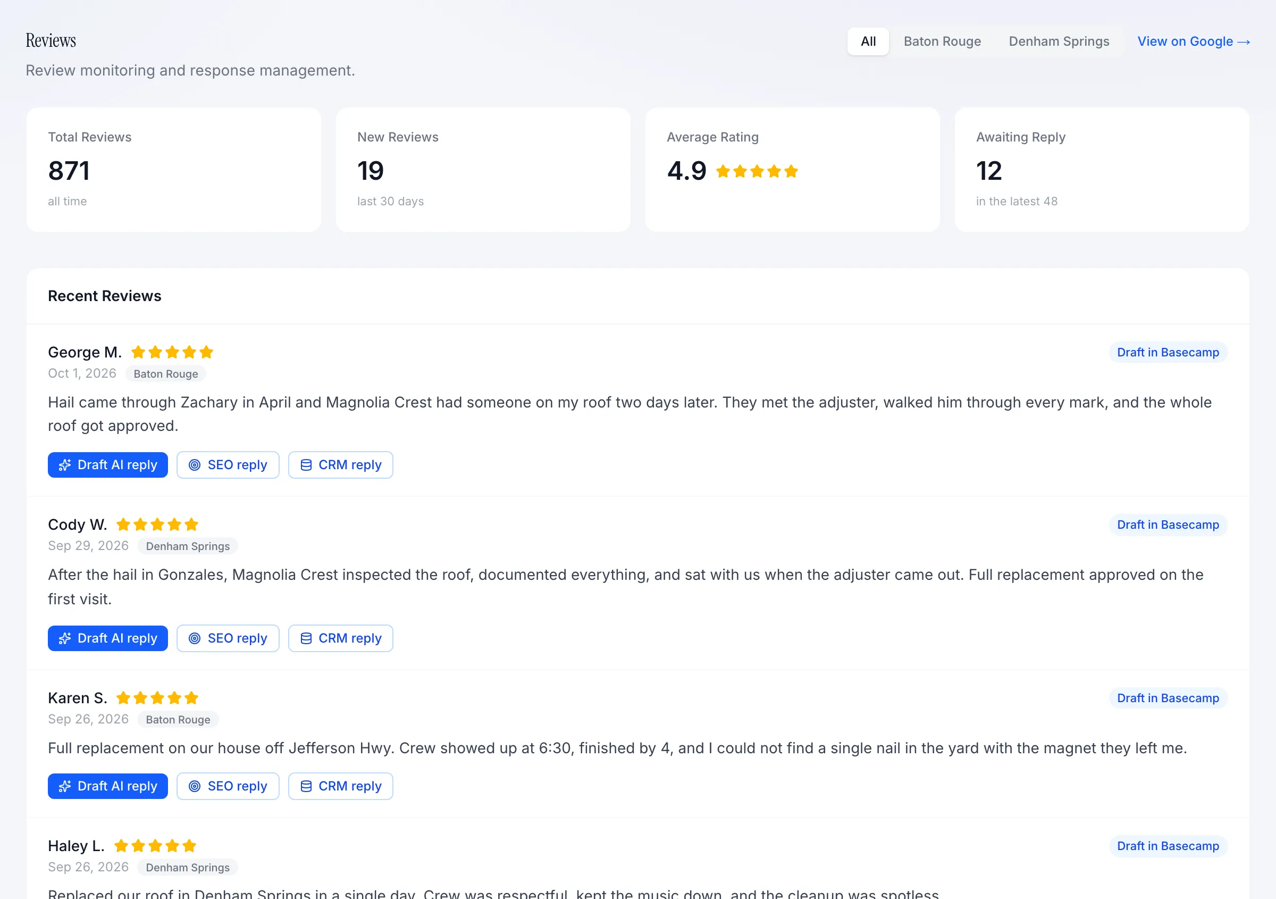The width and height of the screenshot is (1276, 899).
Task: Click the Baton Rouge tag on George M.'s review
Action: 165,374
